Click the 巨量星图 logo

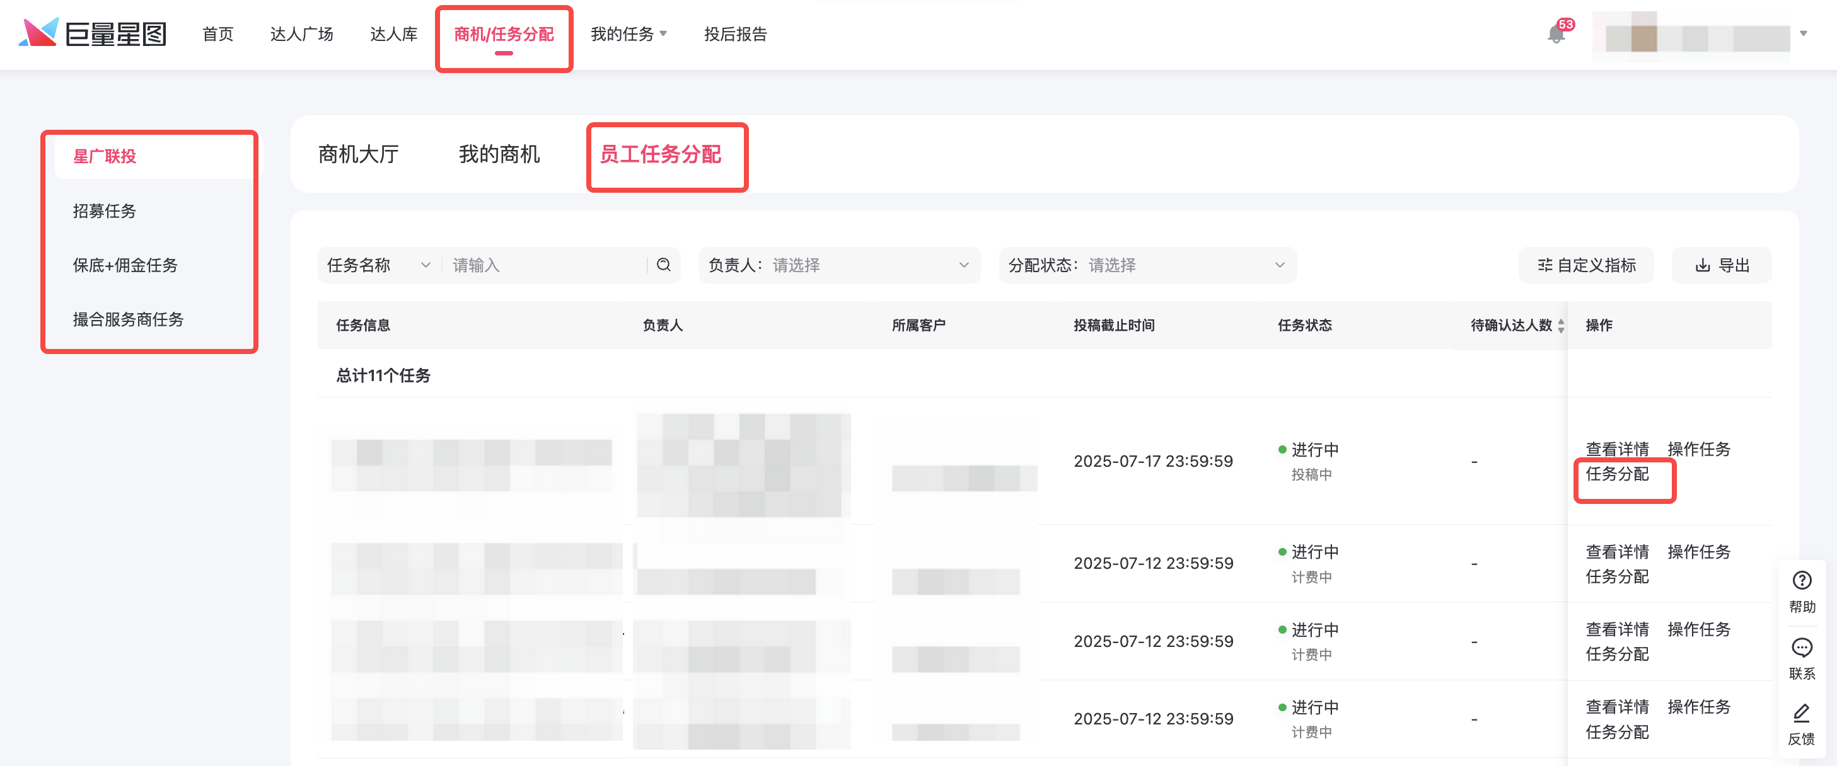[x=93, y=33]
